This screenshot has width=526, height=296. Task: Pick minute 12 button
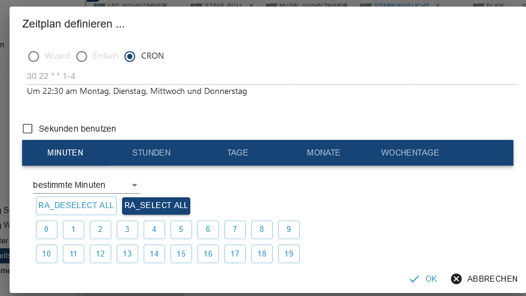[x=101, y=254]
